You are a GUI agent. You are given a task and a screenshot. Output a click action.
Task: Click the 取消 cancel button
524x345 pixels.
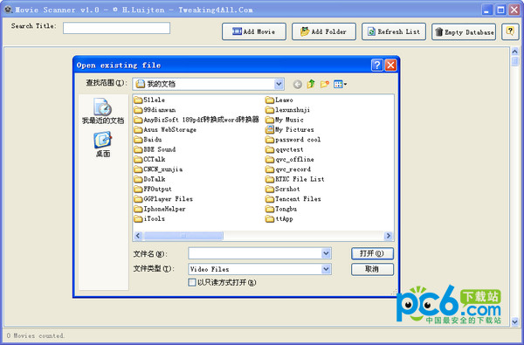point(372,269)
